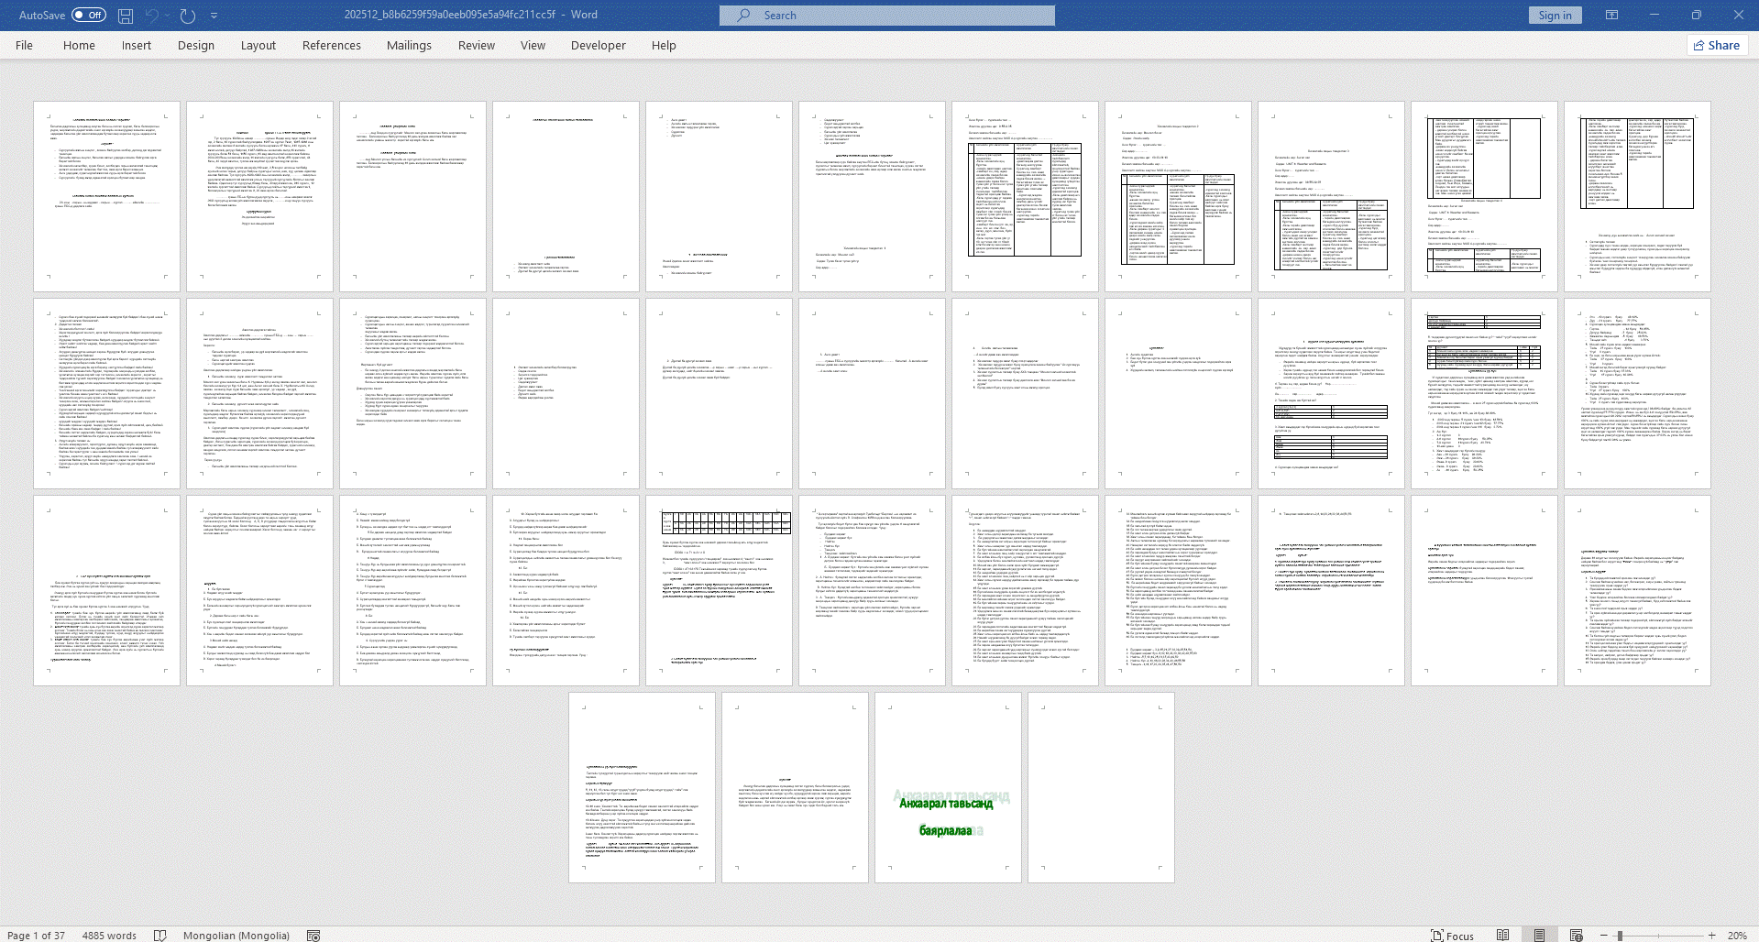The image size is (1759, 942).
Task: Click the macro recording icon in status bar
Action: (x=313, y=935)
